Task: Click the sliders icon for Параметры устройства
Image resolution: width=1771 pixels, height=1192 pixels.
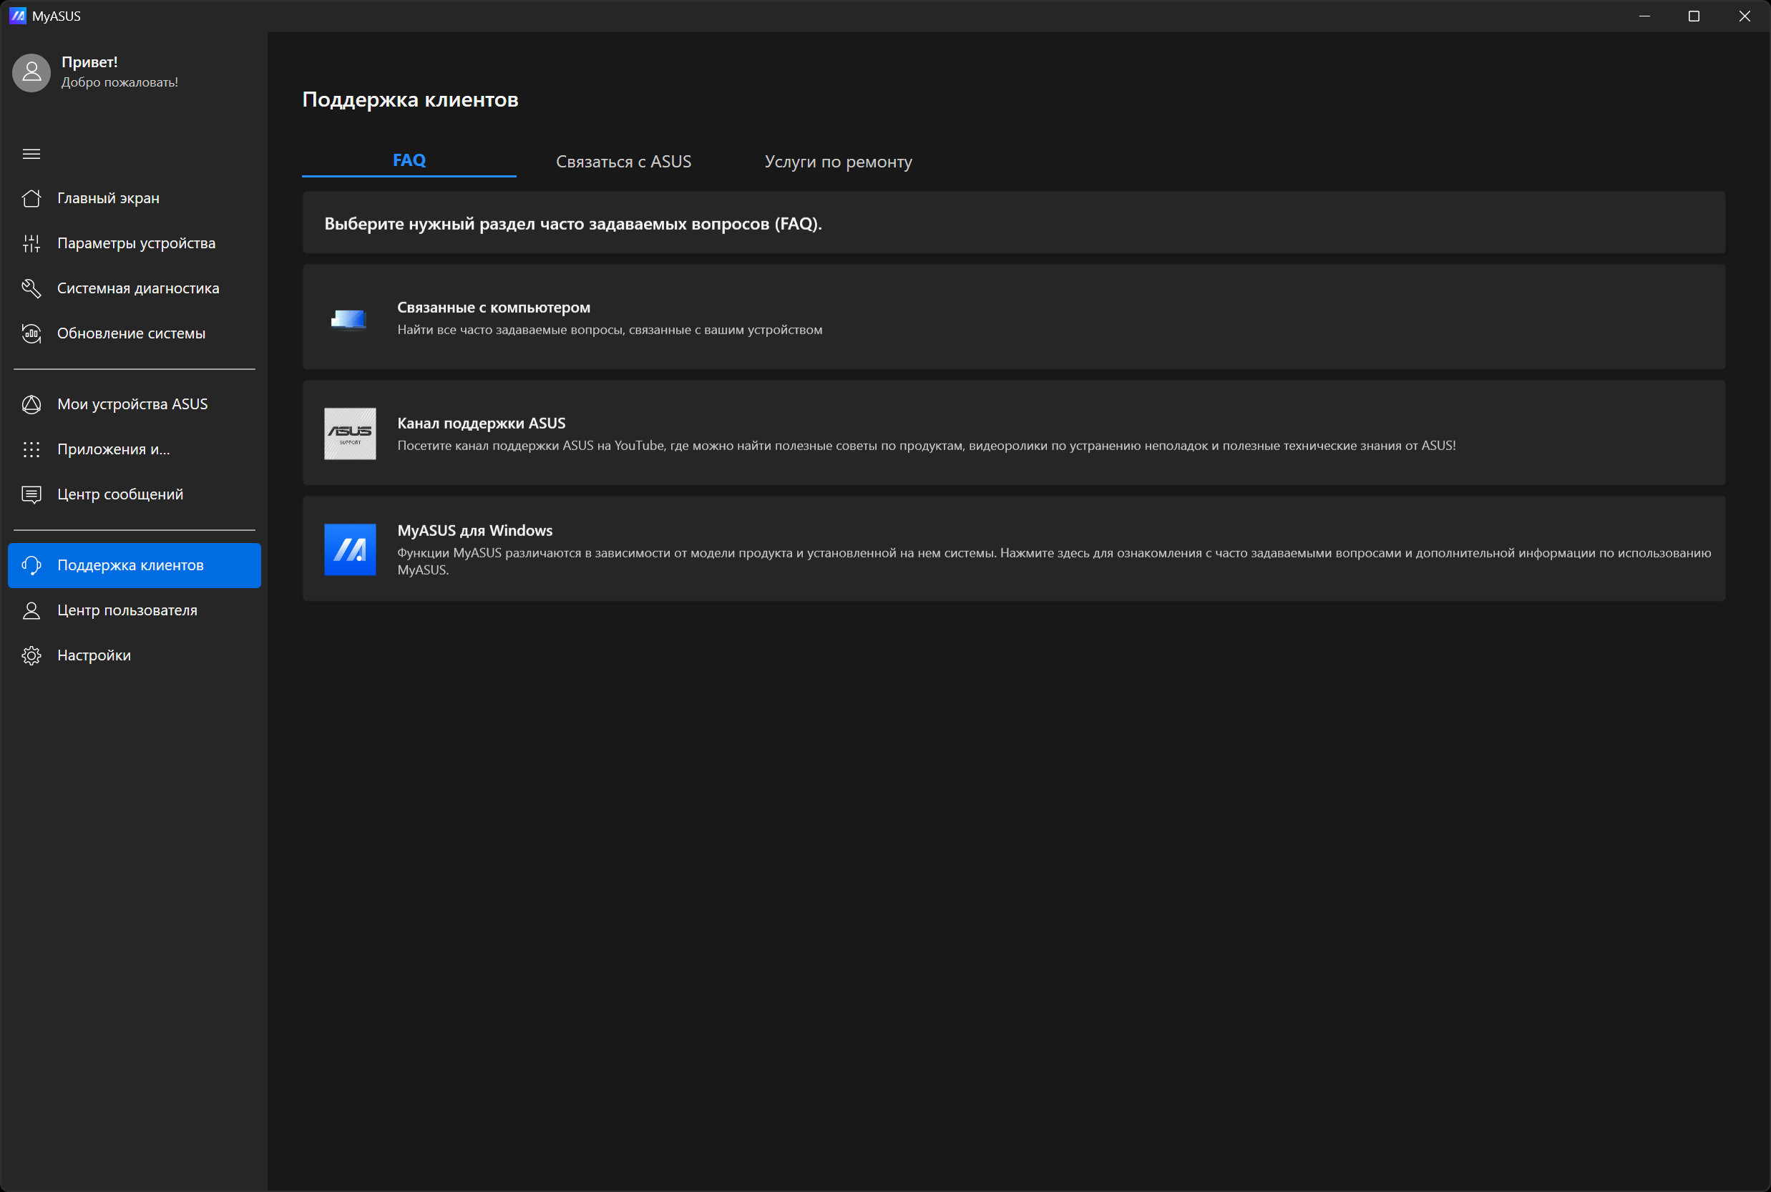Action: pos(31,243)
